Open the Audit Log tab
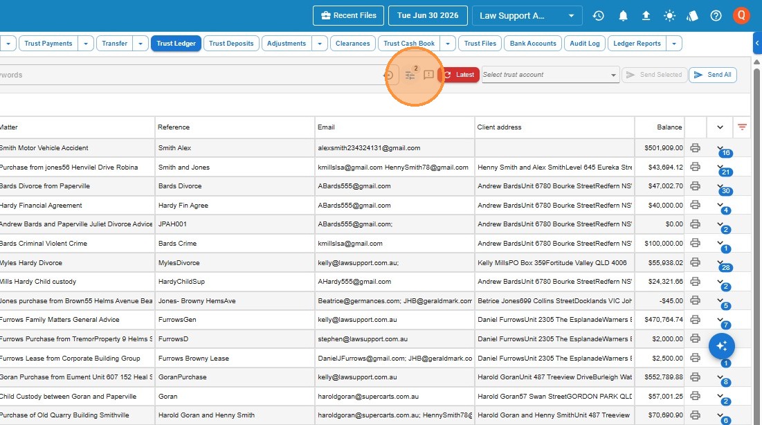Viewport: 762px width, 425px height. 585,44
